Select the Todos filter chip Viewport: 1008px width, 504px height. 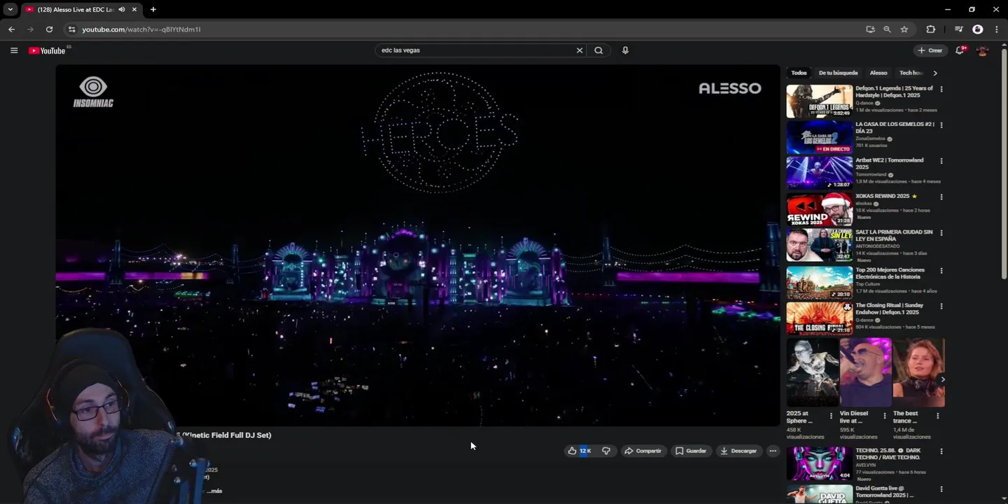tap(799, 73)
